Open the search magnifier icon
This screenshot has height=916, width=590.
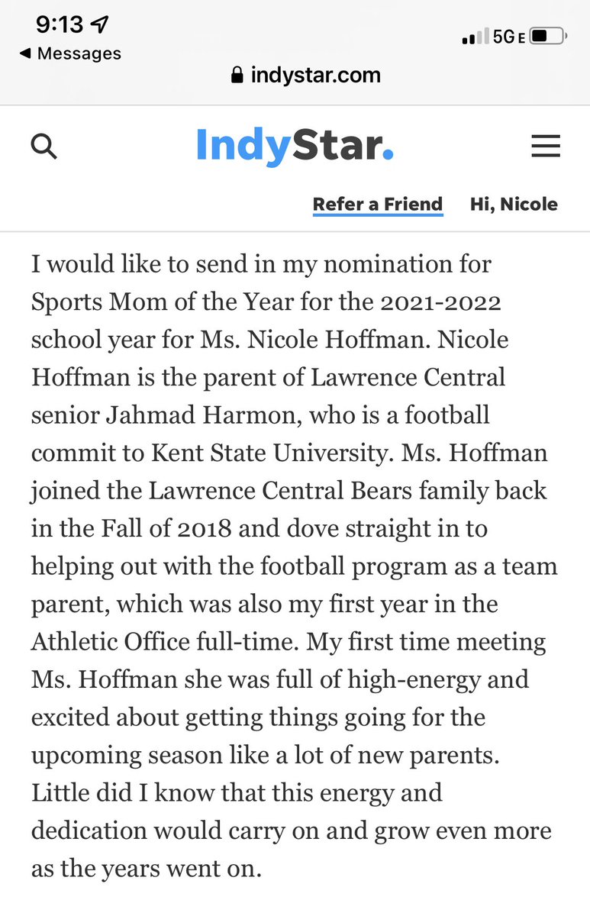(44, 146)
